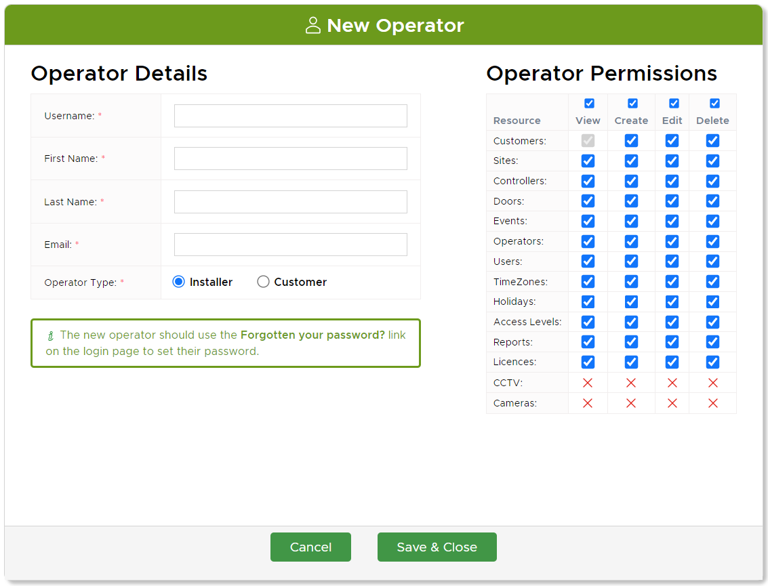Click the red X for Cameras Delete permission

coord(712,402)
